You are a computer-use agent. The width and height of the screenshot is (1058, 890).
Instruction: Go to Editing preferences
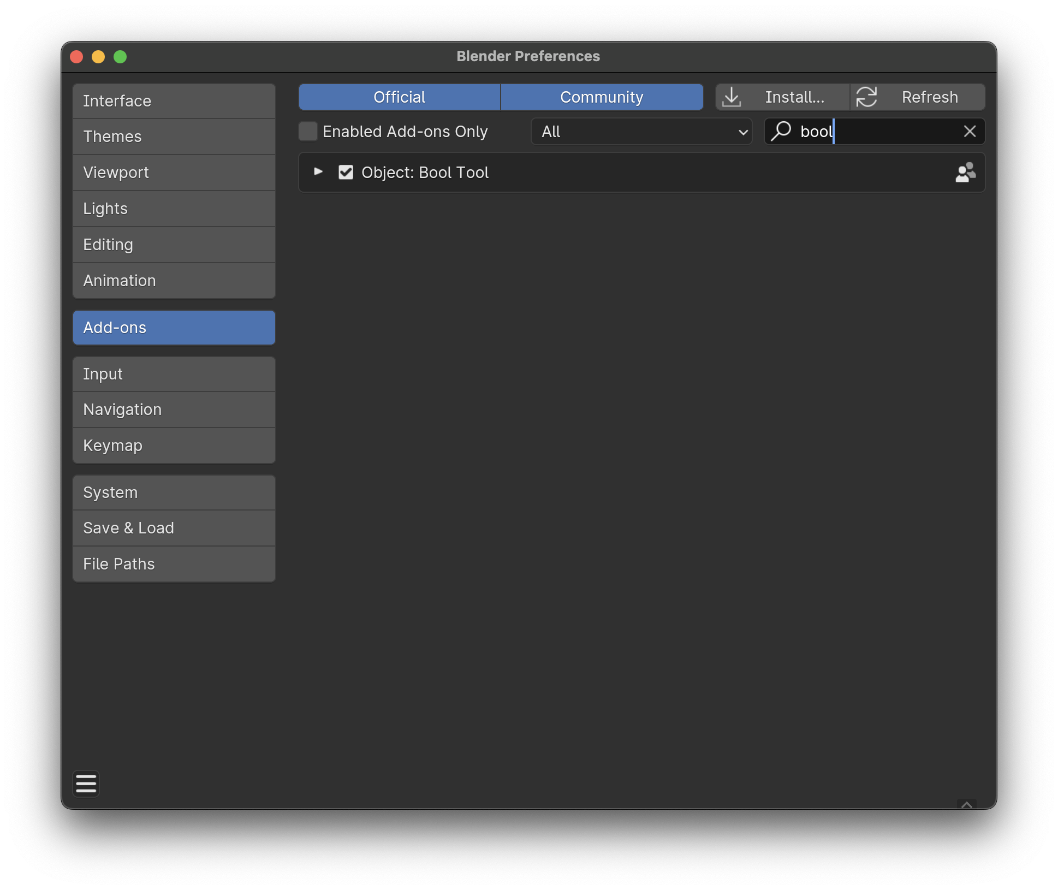click(174, 245)
